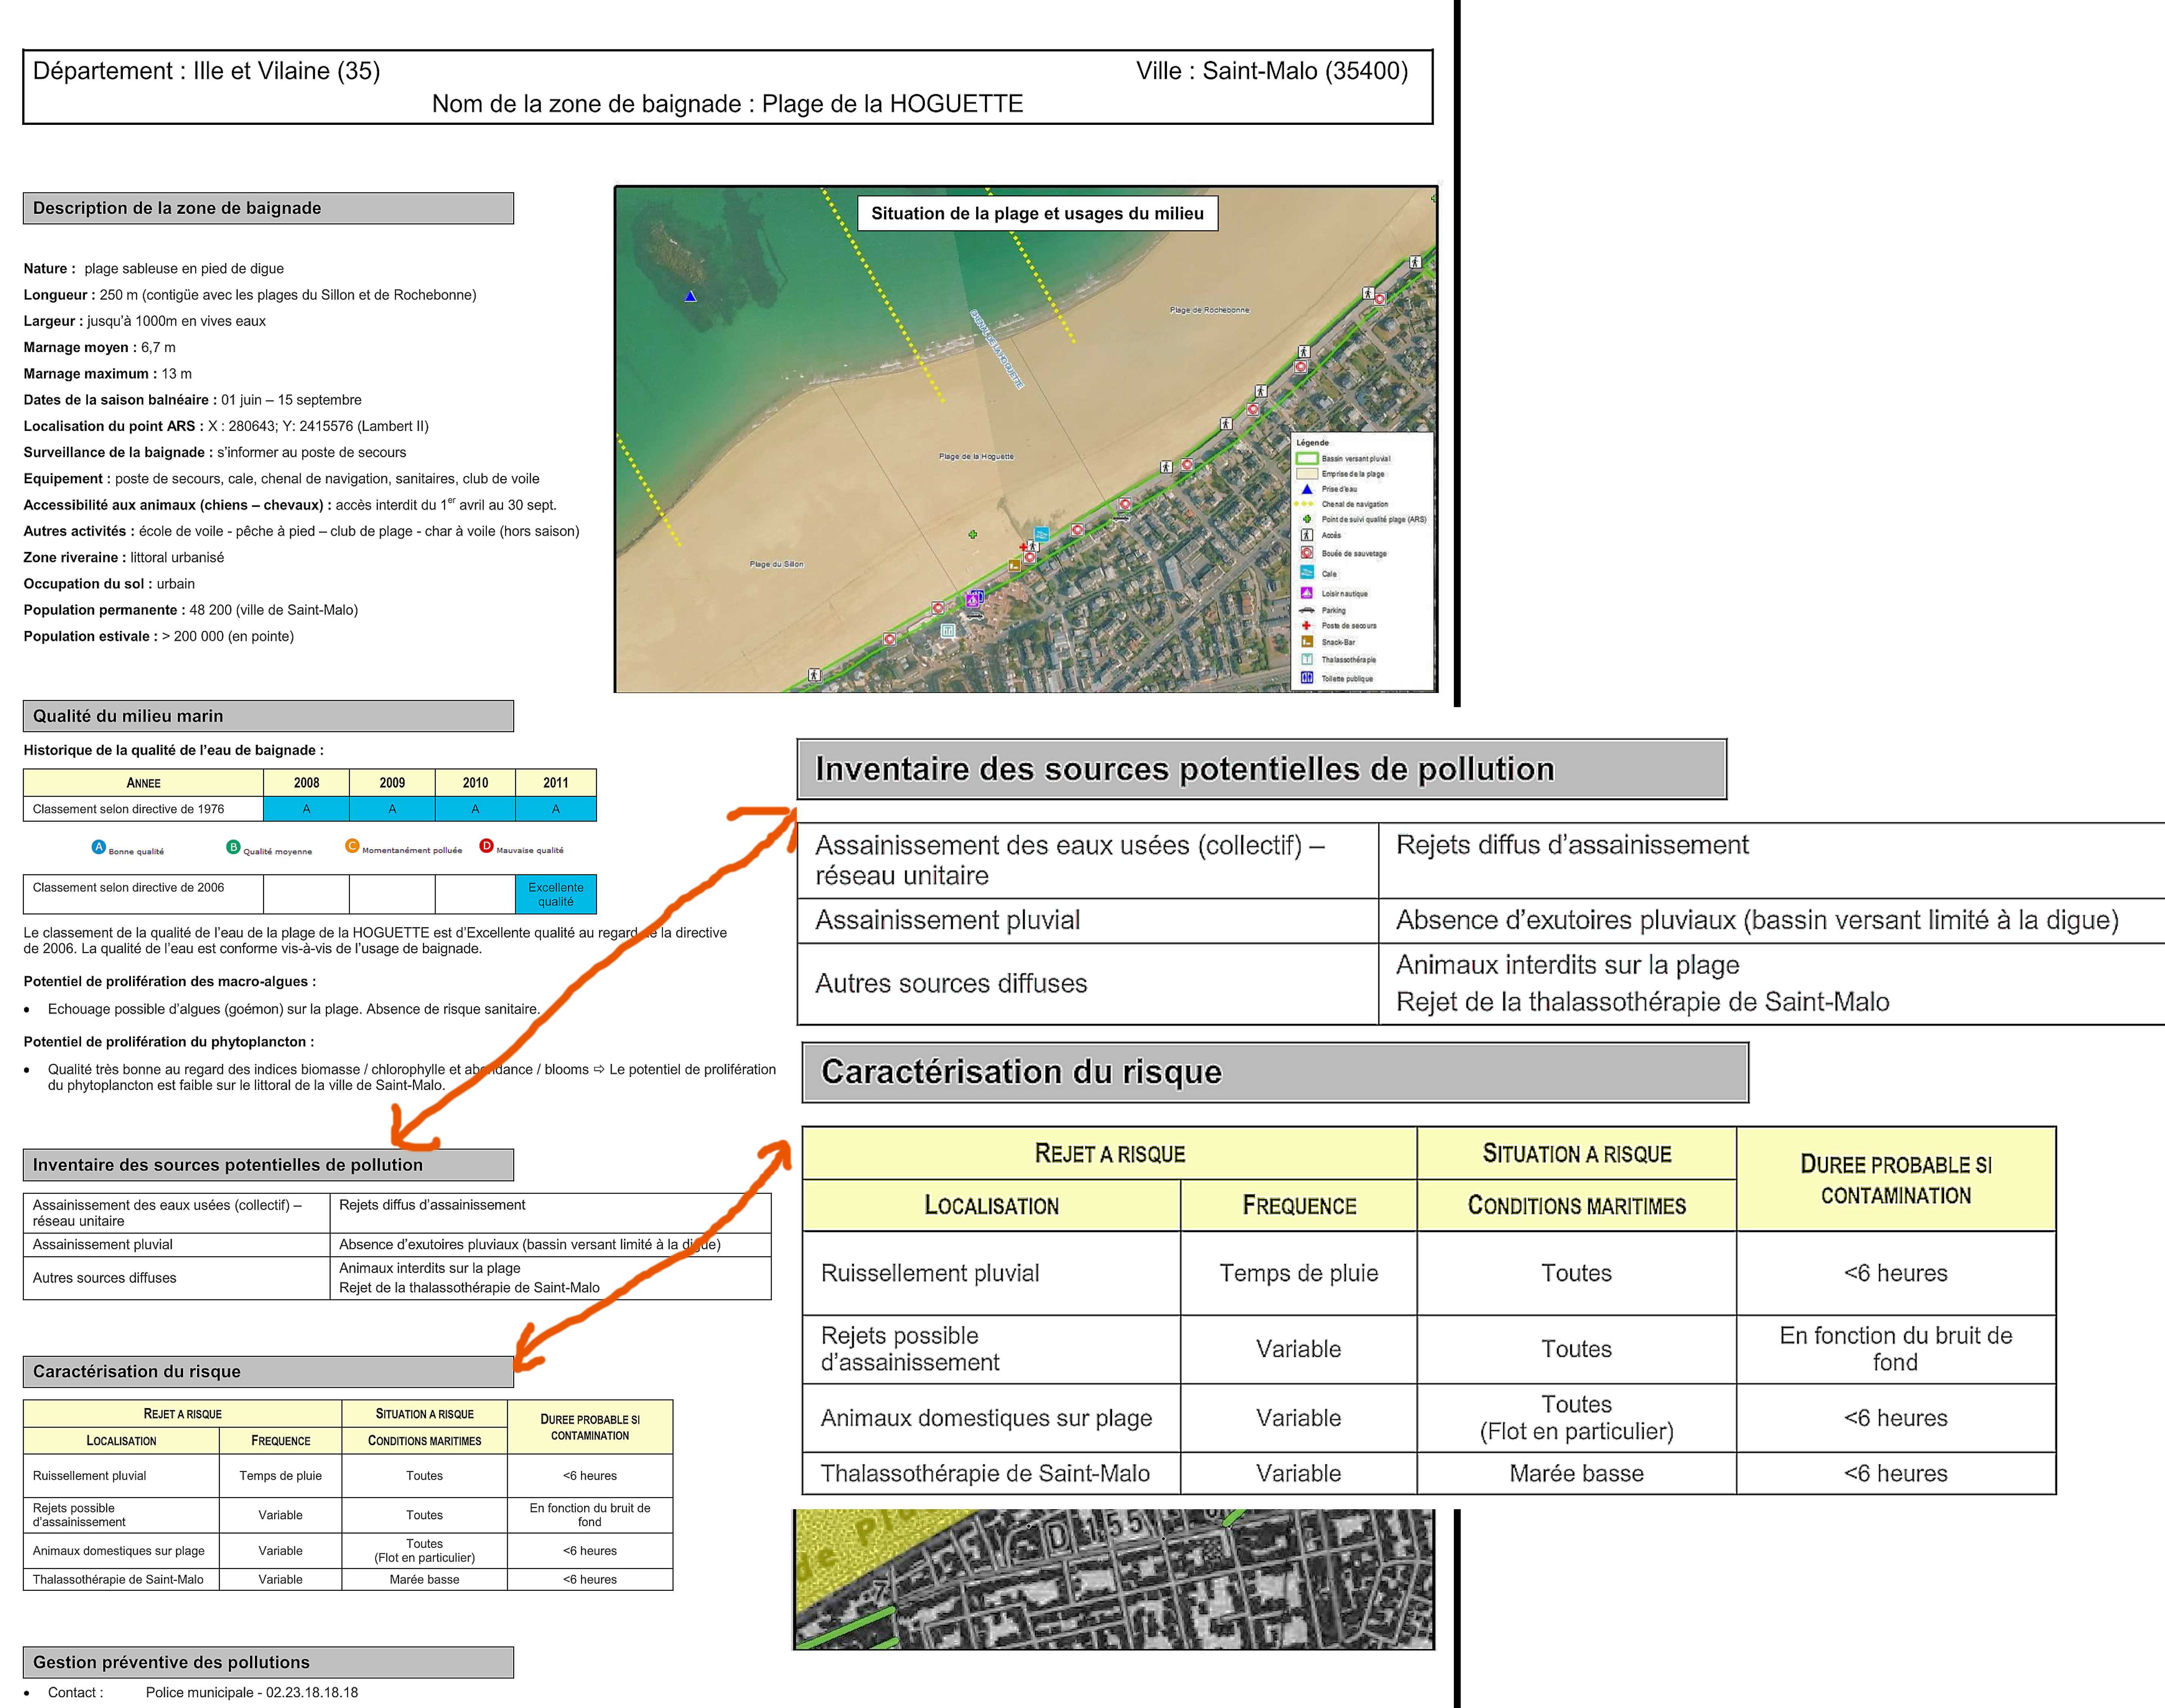Click the ANNEE table header cell

pyautogui.click(x=143, y=783)
